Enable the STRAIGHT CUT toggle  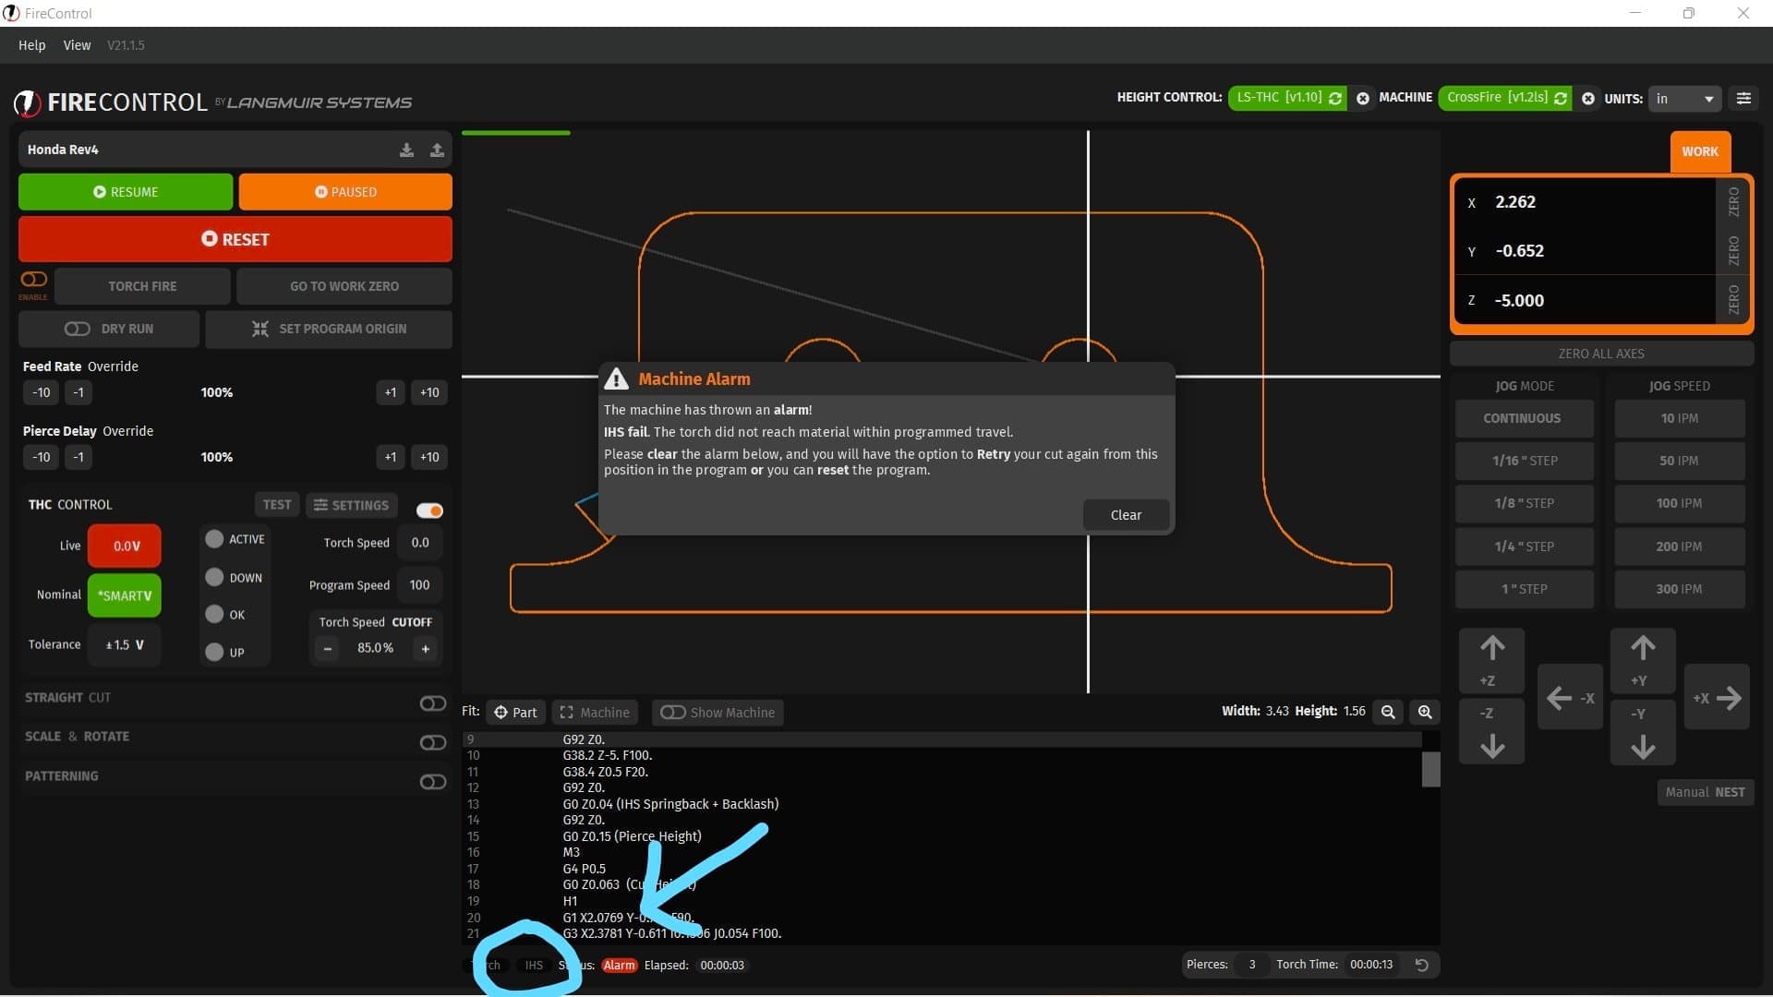tap(432, 703)
